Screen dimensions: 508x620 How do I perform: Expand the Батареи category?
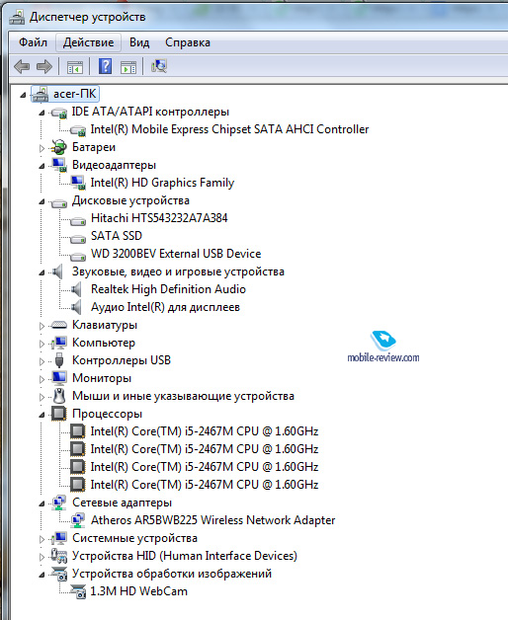click(x=42, y=148)
